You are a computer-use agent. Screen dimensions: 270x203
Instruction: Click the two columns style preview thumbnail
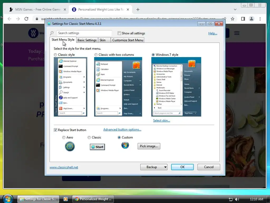click(x=118, y=87)
